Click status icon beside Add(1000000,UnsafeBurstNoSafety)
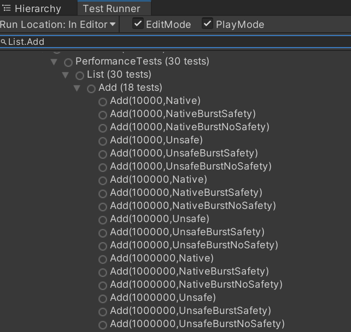Screen dimensions: 351x332 coord(102,324)
